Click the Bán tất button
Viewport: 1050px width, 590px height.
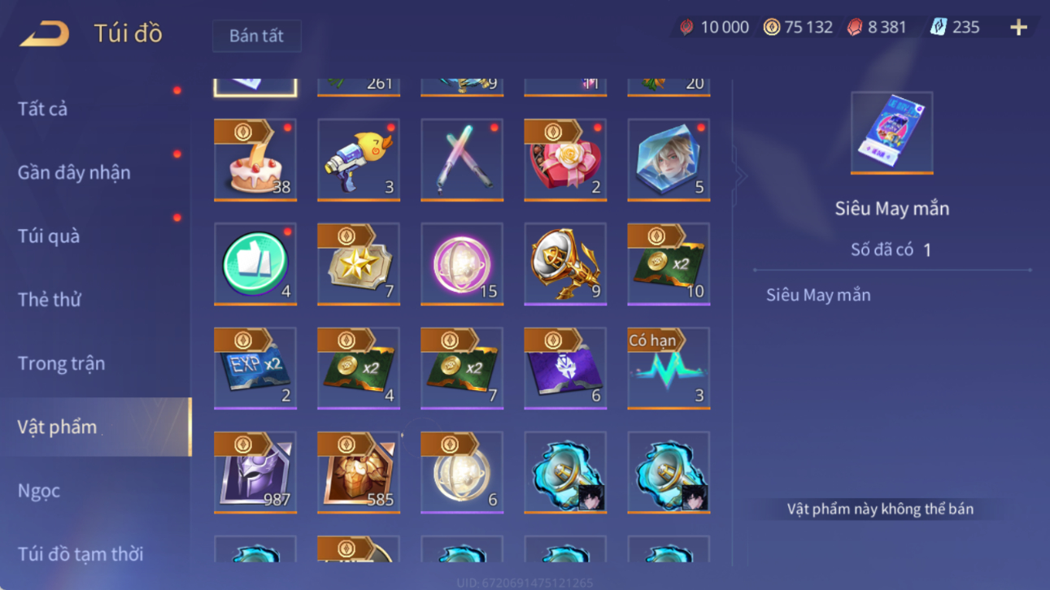point(257,36)
